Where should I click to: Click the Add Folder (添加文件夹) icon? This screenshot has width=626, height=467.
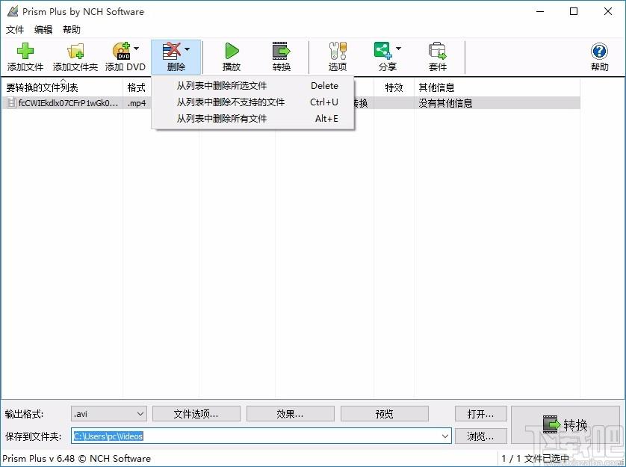pyautogui.click(x=75, y=52)
